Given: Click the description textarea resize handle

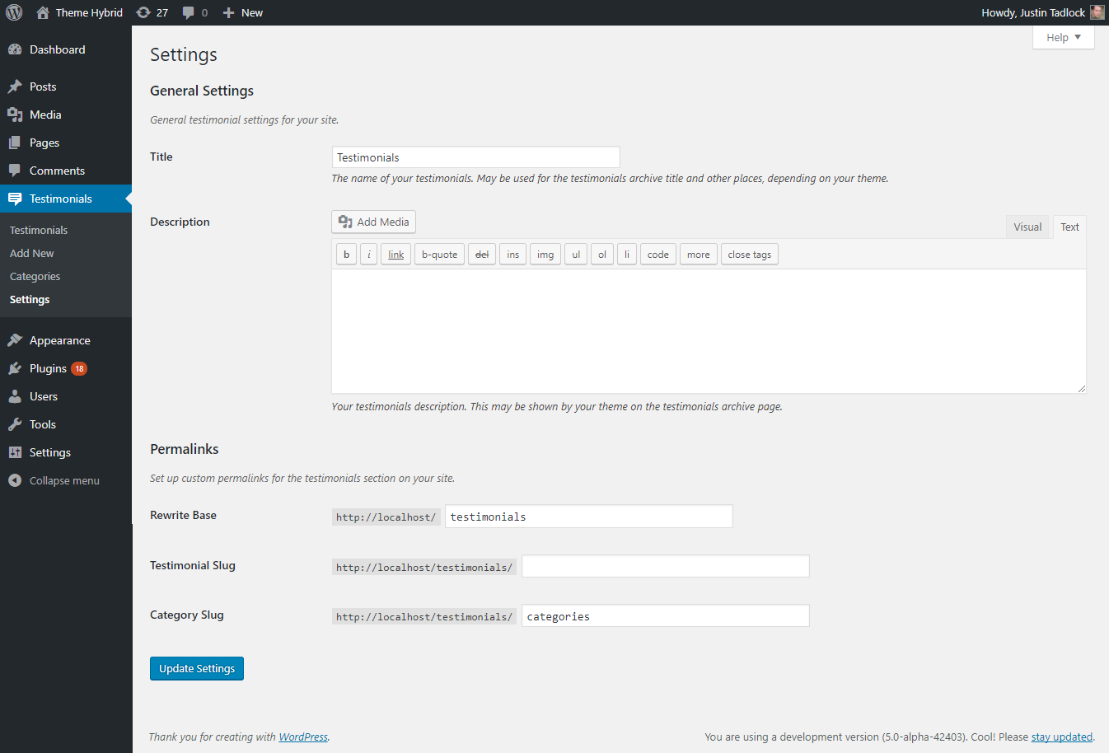Looking at the screenshot, I should (x=1081, y=388).
